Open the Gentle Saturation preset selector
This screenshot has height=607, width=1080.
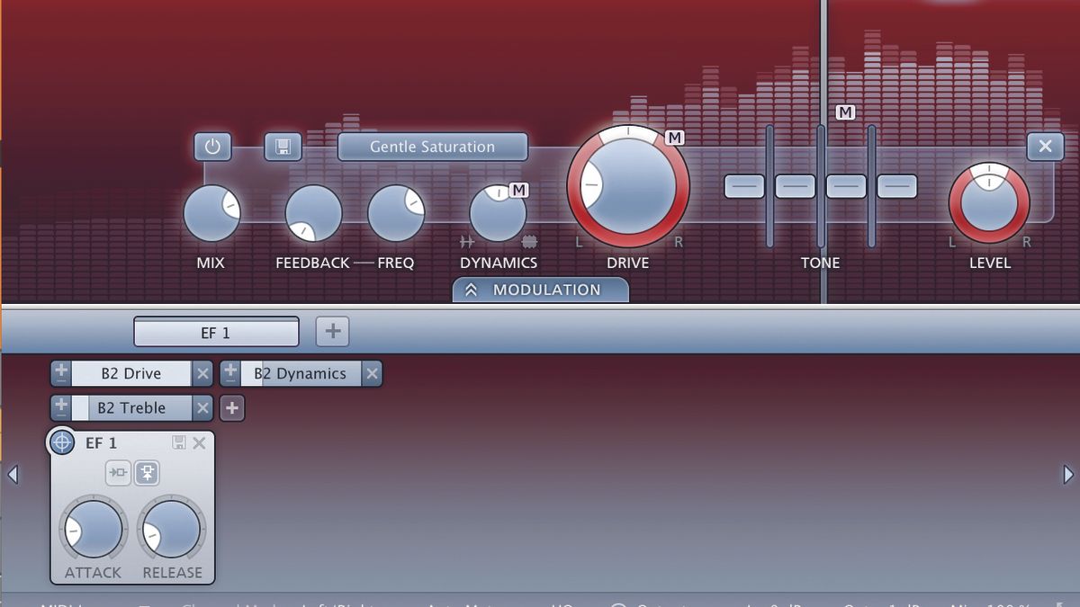[x=433, y=147]
